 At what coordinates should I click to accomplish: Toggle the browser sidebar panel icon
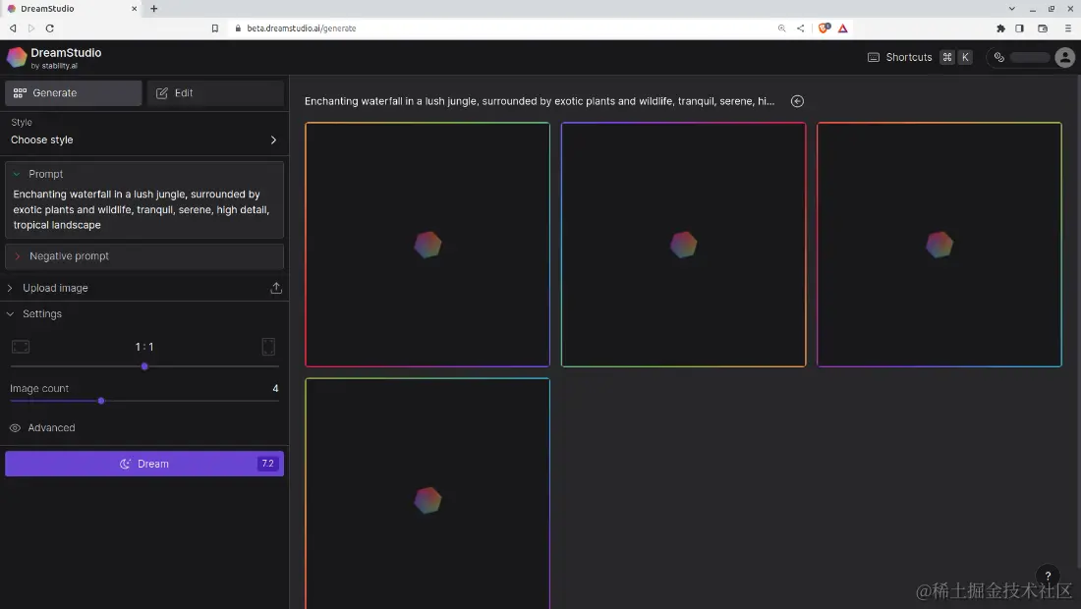click(1019, 28)
